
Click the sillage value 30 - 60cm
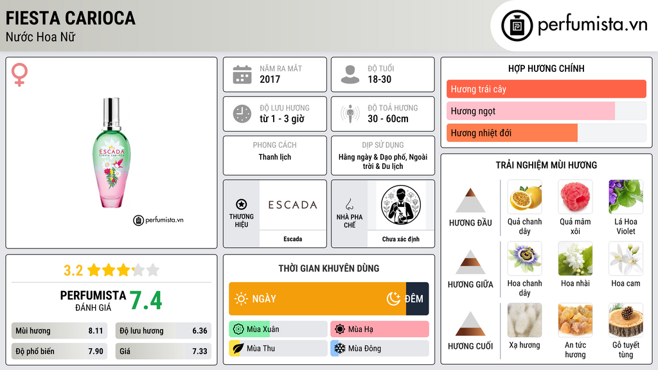pos(387,119)
